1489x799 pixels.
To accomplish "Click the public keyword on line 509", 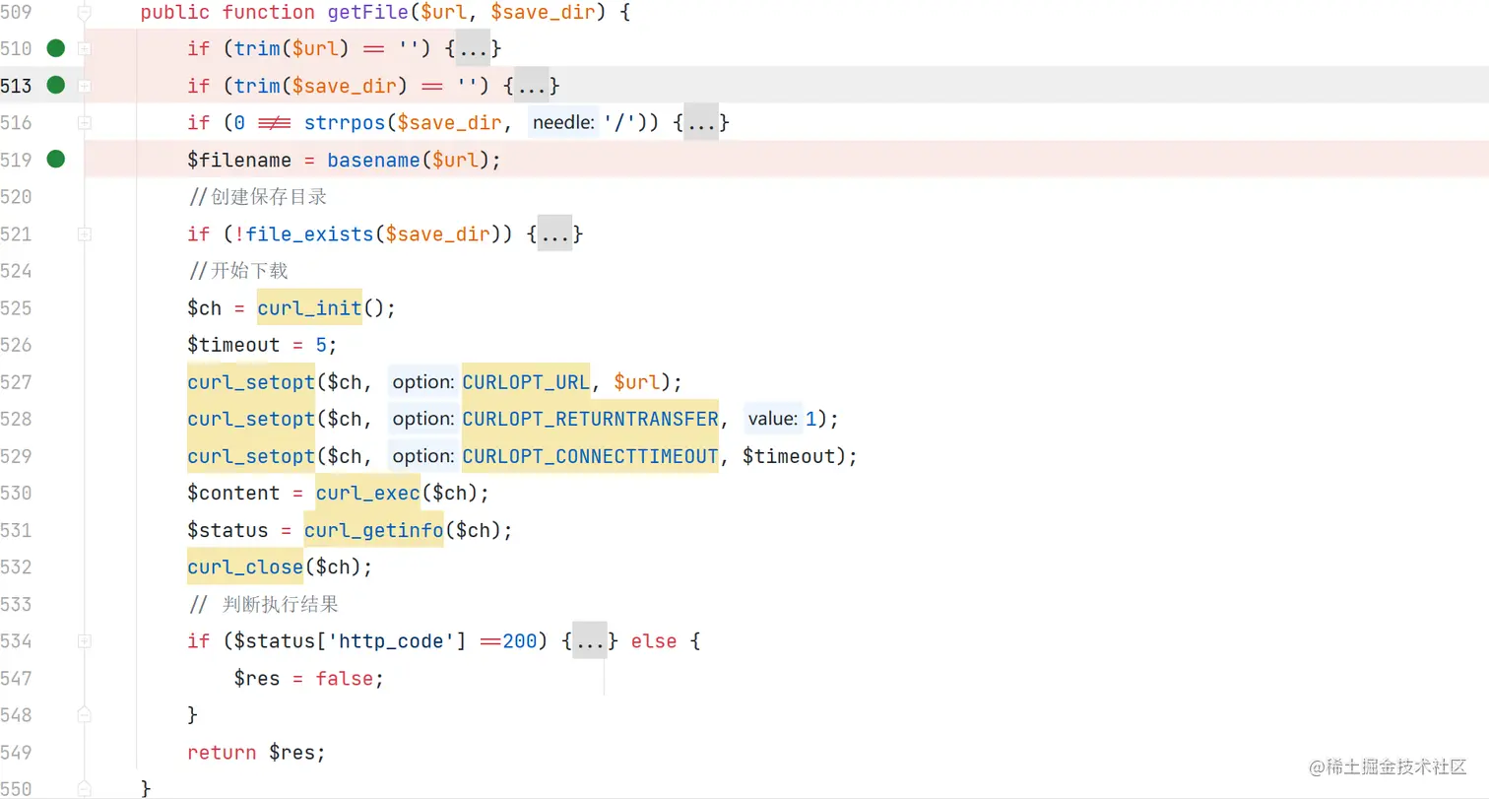I will 175,12.
